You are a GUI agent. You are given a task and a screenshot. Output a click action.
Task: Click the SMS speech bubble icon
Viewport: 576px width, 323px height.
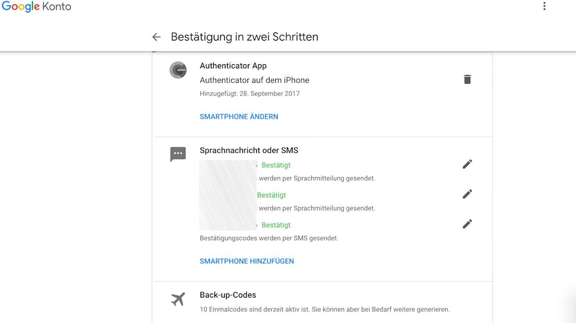coord(178,154)
